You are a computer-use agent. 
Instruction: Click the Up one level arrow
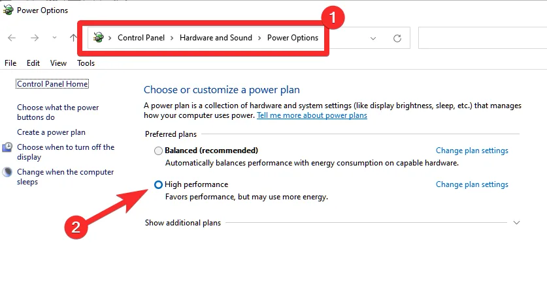tap(73, 38)
